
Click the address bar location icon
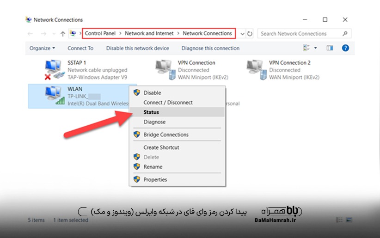pyautogui.click(x=73, y=33)
